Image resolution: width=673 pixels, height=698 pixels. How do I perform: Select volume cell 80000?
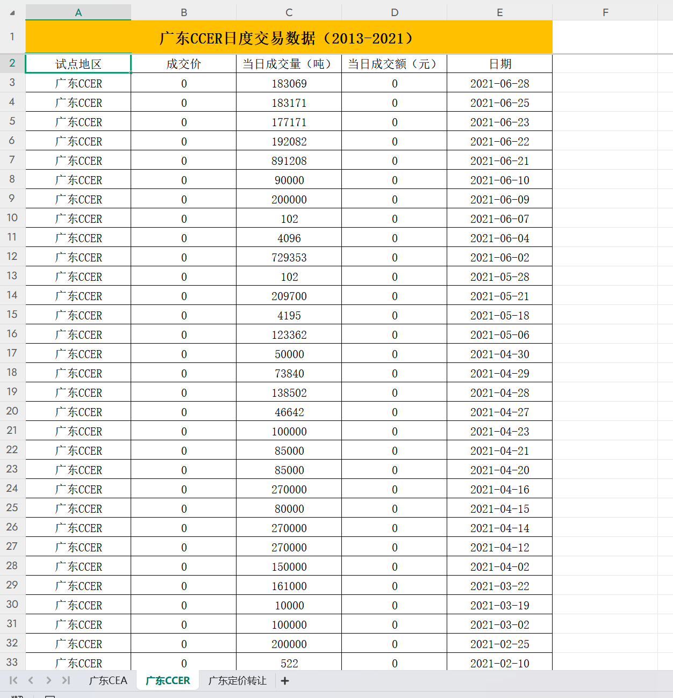[289, 508]
